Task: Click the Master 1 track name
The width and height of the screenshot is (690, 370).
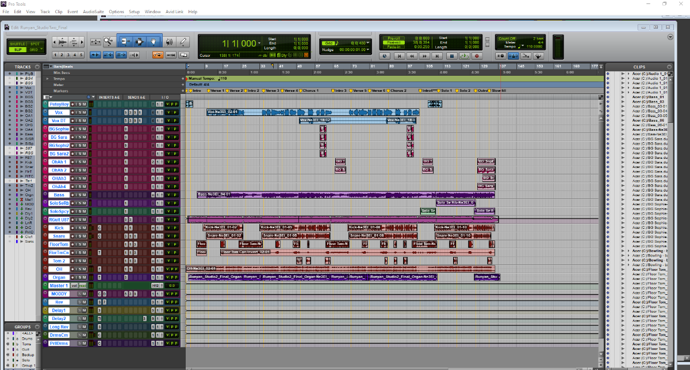Action: (59, 285)
